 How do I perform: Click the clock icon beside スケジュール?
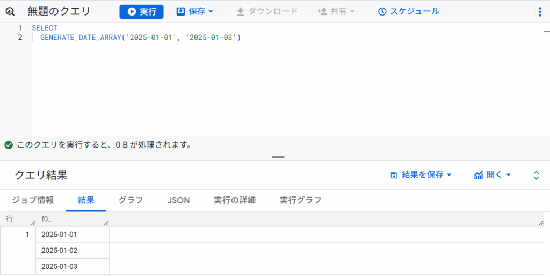click(382, 12)
